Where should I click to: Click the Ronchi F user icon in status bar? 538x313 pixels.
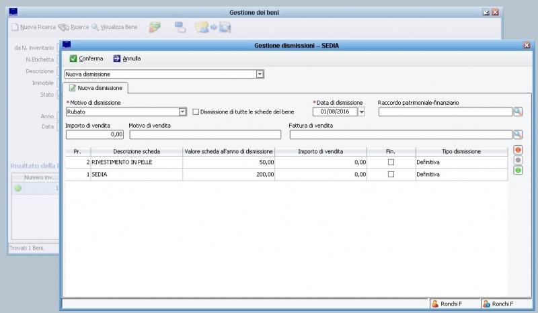435,304
